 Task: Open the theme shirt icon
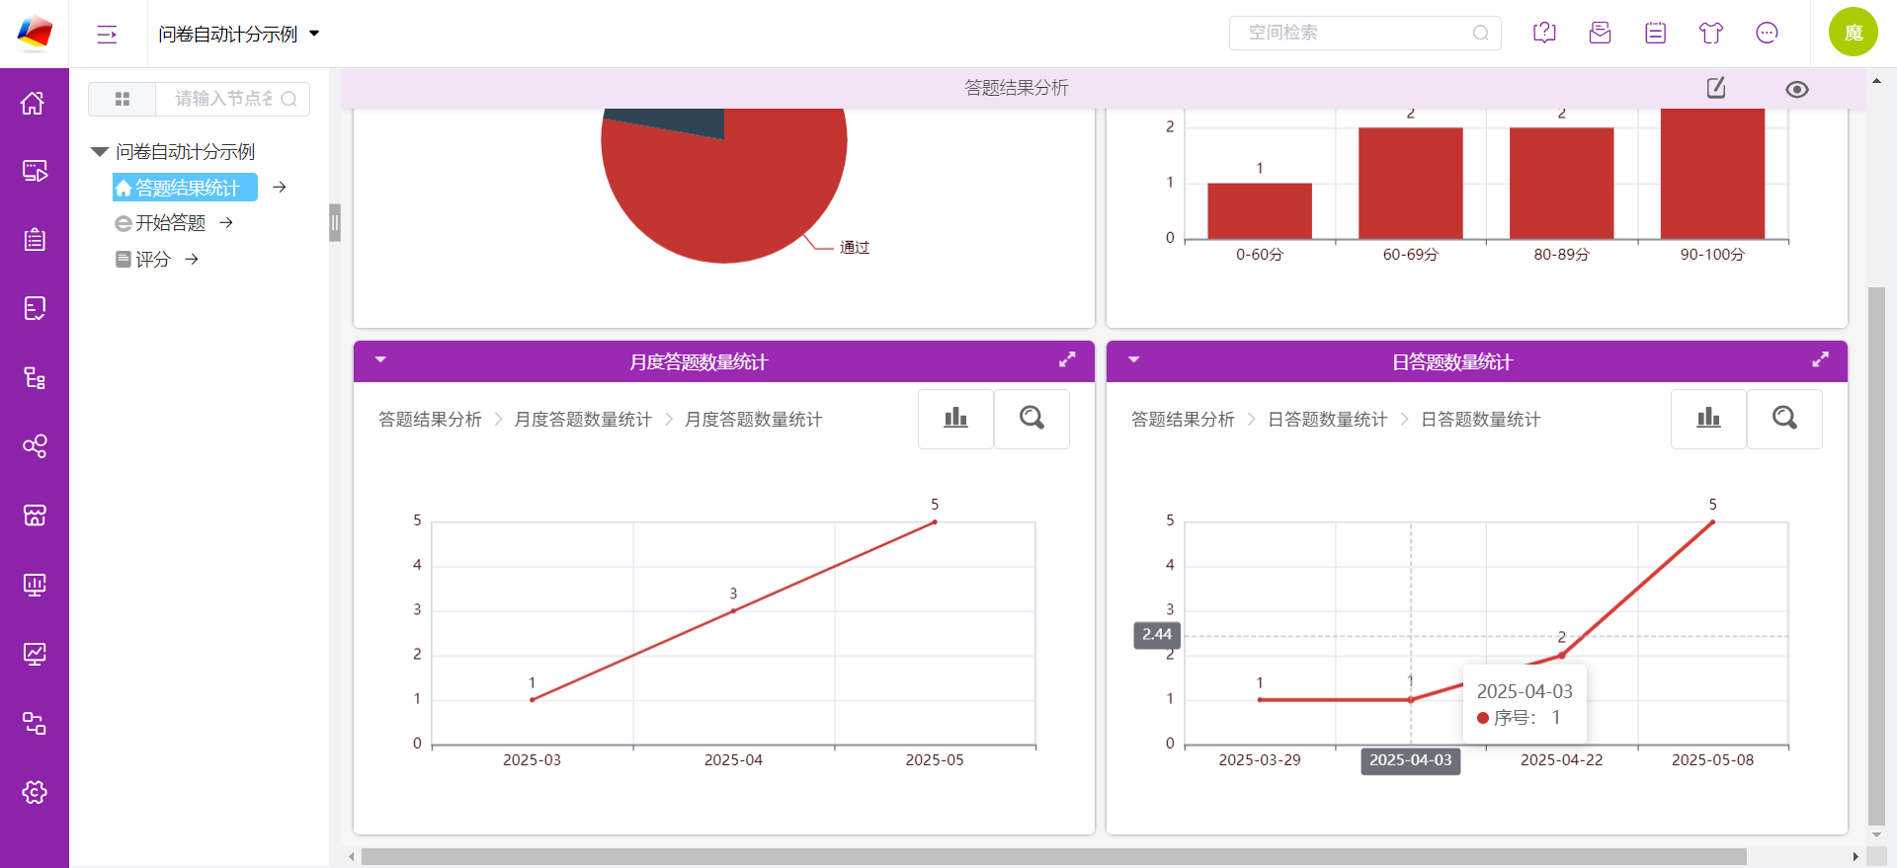tap(1711, 33)
